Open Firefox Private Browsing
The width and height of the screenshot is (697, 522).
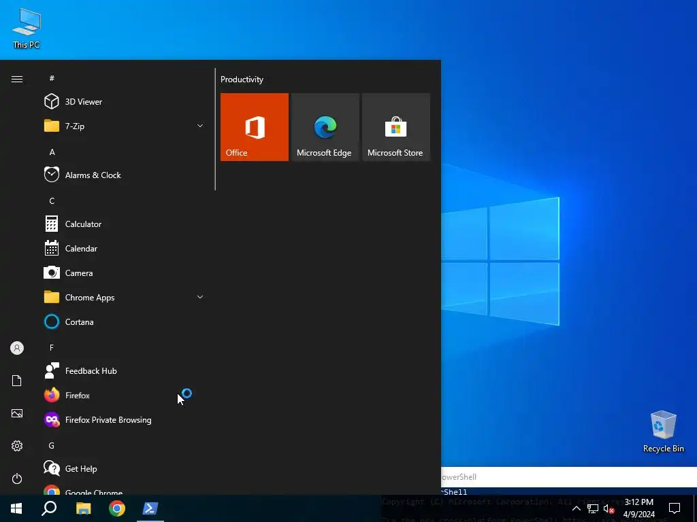pos(123,420)
